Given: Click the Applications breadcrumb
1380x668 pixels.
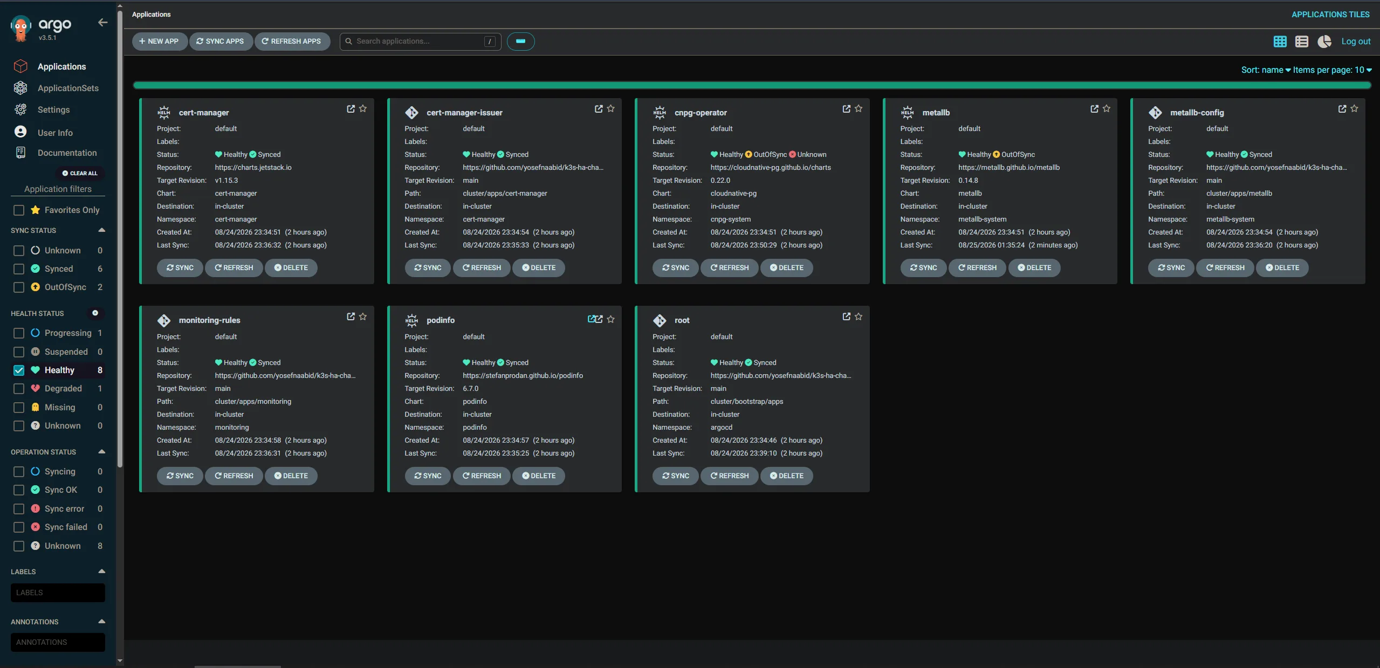Looking at the screenshot, I should [x=151, y=15].
